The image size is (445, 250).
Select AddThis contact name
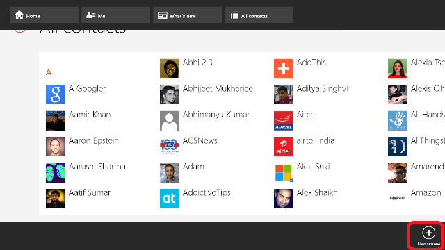311,62
